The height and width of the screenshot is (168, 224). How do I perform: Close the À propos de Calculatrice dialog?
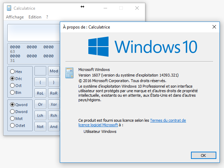point(214,27)
